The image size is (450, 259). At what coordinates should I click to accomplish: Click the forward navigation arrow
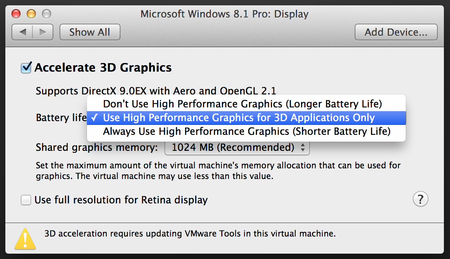coord(43,32)
